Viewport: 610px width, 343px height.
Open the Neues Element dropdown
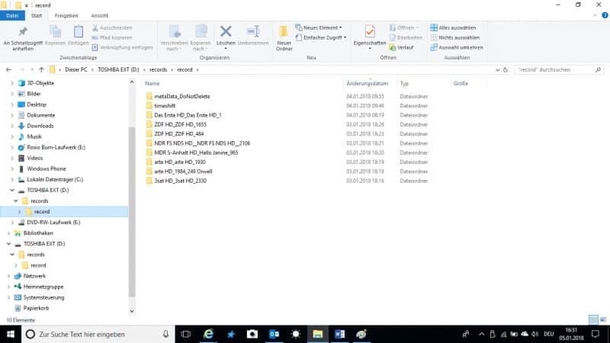(x=319, y=28)
